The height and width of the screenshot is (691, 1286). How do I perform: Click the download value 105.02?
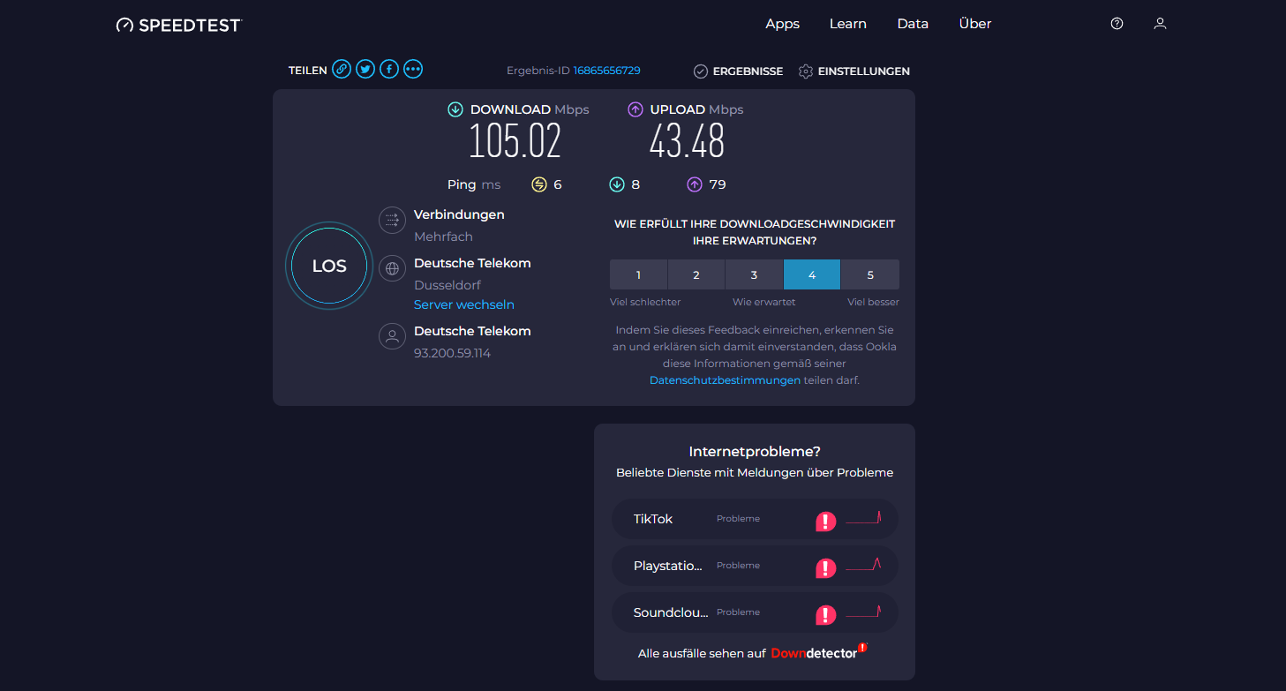pos(515,141)
